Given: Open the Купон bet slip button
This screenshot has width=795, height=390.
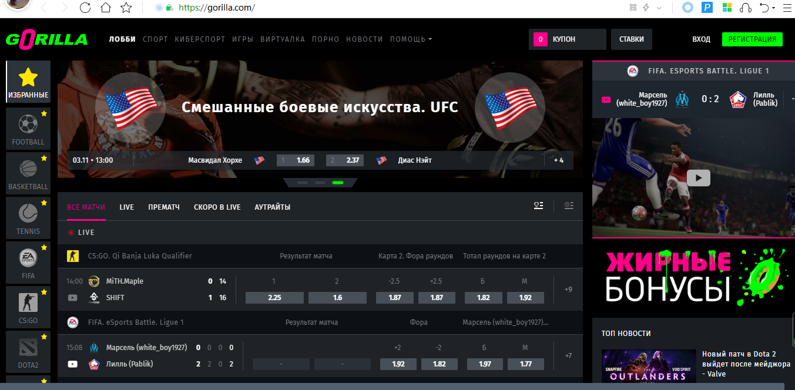Looking at the screenshot, I should [567, 39].
